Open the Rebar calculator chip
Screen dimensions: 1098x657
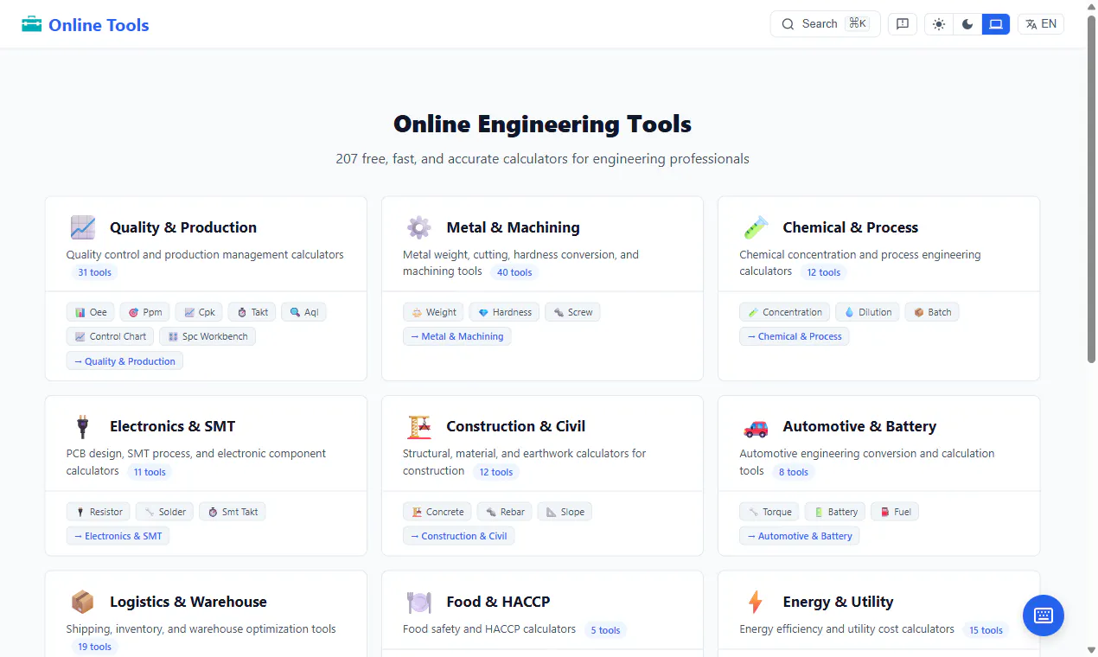pyautogui.click(x=505, y=512)
